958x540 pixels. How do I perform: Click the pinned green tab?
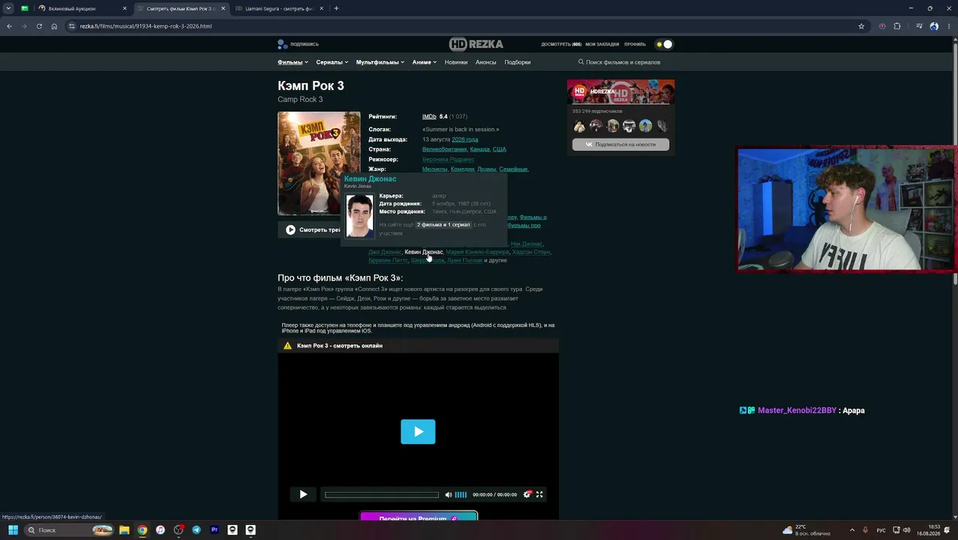point(25,8)
